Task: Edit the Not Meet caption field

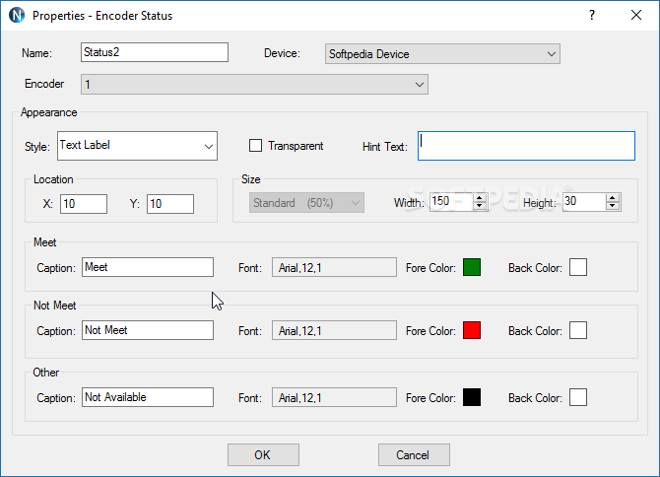Action: [148, 330]
